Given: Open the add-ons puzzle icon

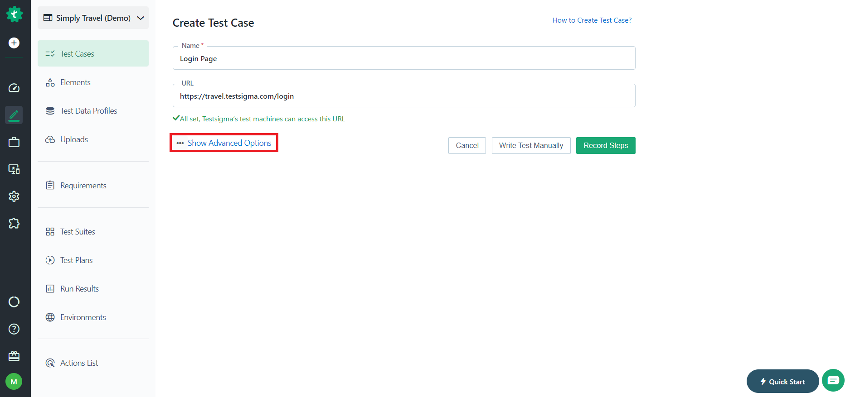Looking at the screenshot, I should point(14,223).
